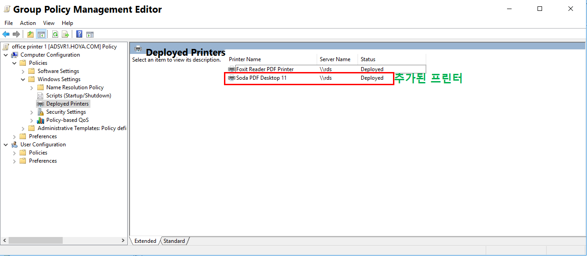The width and height of the screenshot is (587, 256).
Task: Open the View menu
Action: click(x=49, y=23)
